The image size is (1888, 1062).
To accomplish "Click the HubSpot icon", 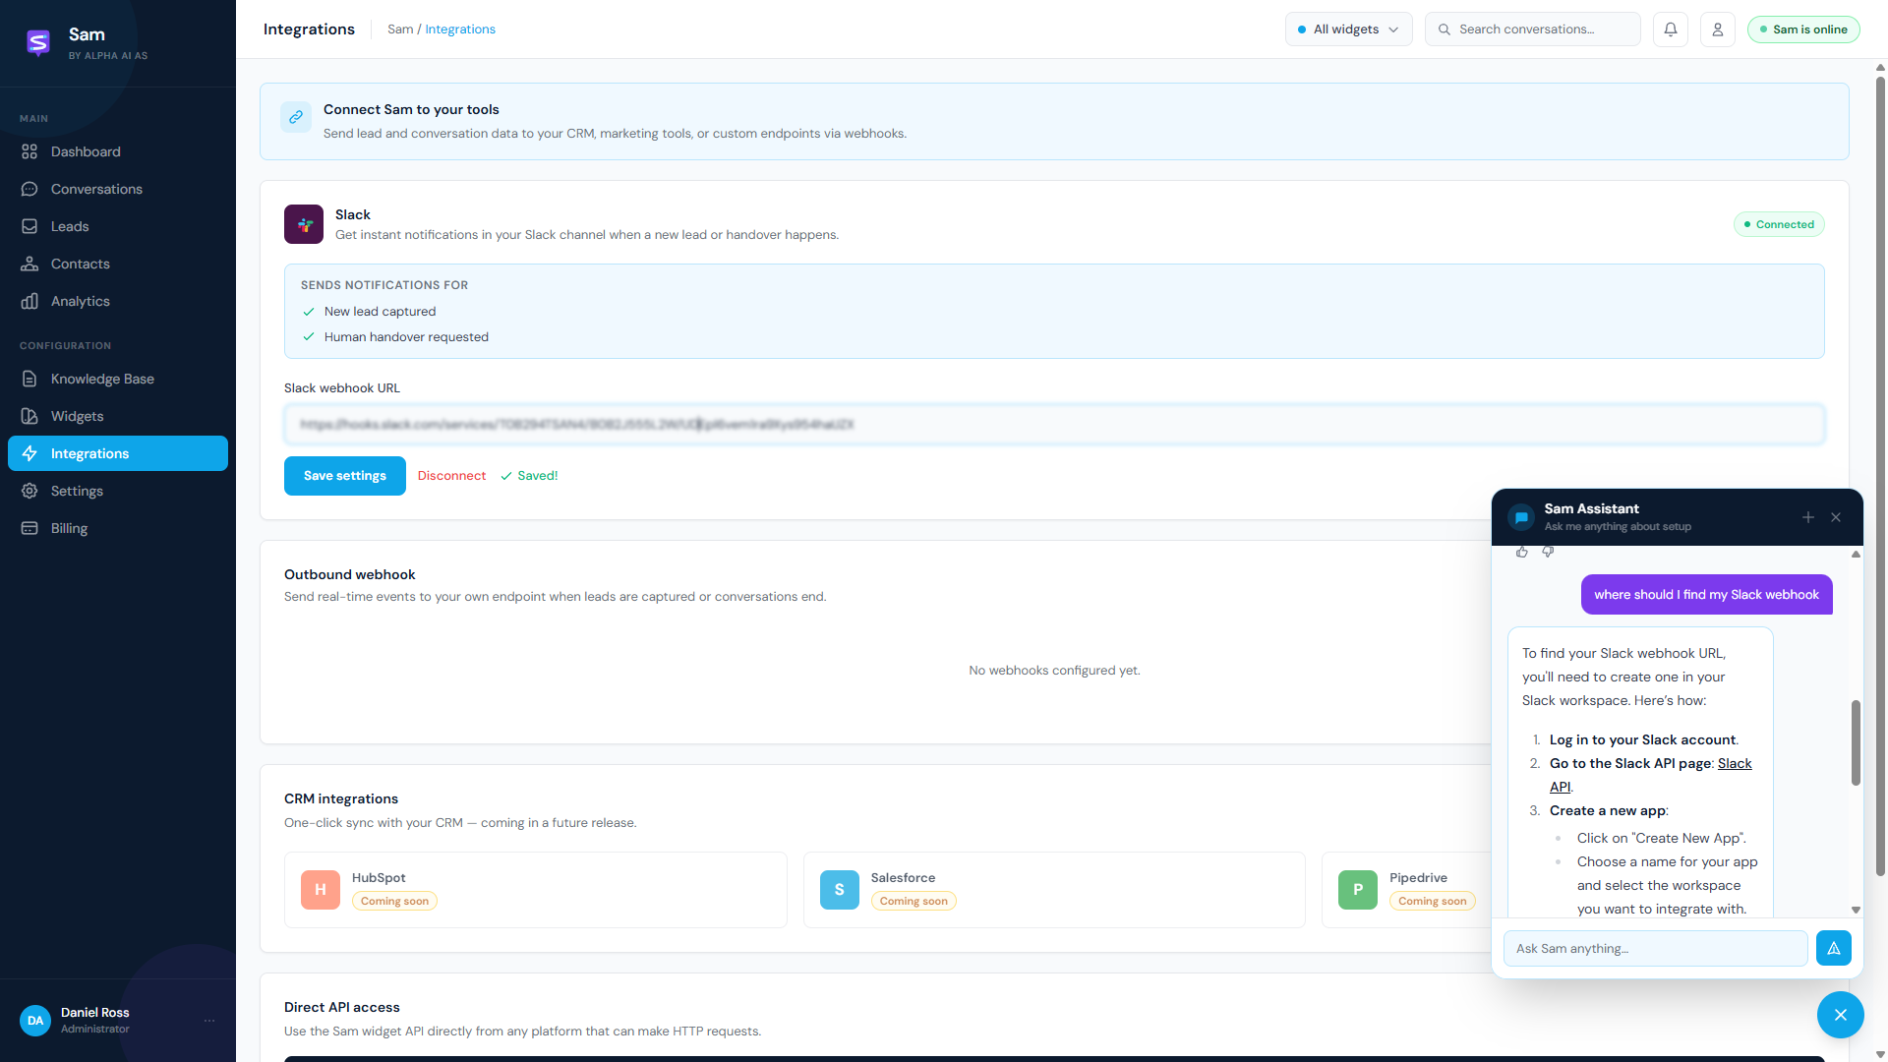I will click(x=321, y=890).
